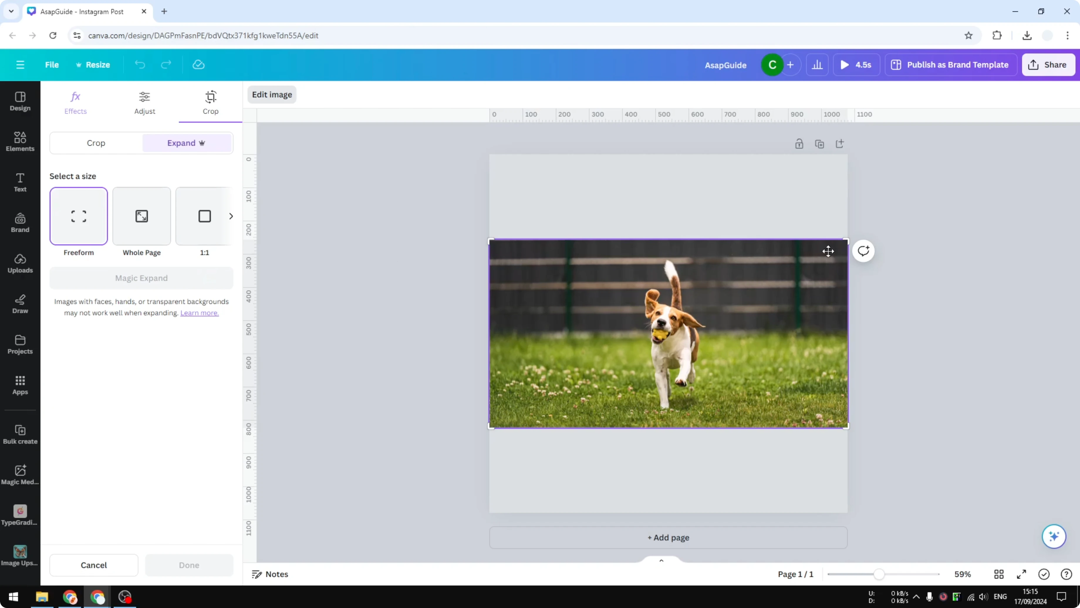Add a new page icon above canvas
This screenshot has width=1080, height=608.
pos(840,144)
